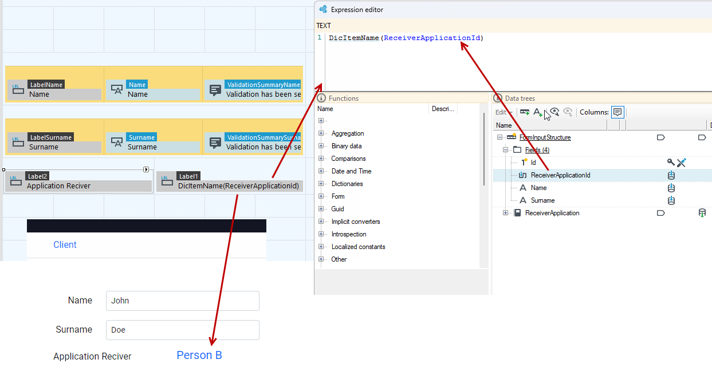Select the Localized constants function category

click(358, 247)
